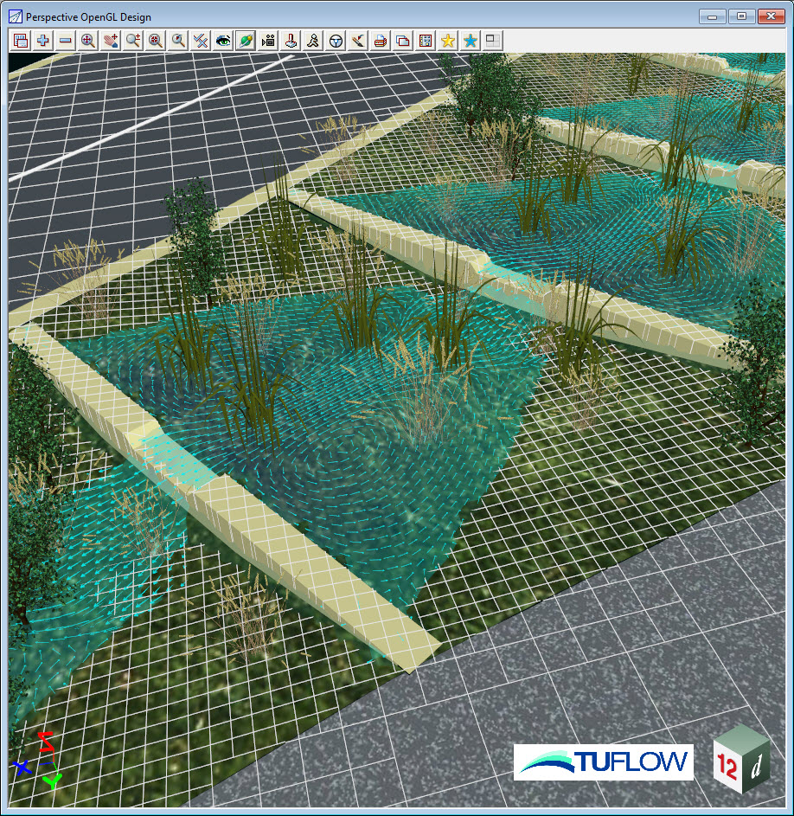The width and height of the screenshot is (794, 816).
Task: Click the Perspective OpenGL Design title bar icon
Action: [x=15, y=16]
